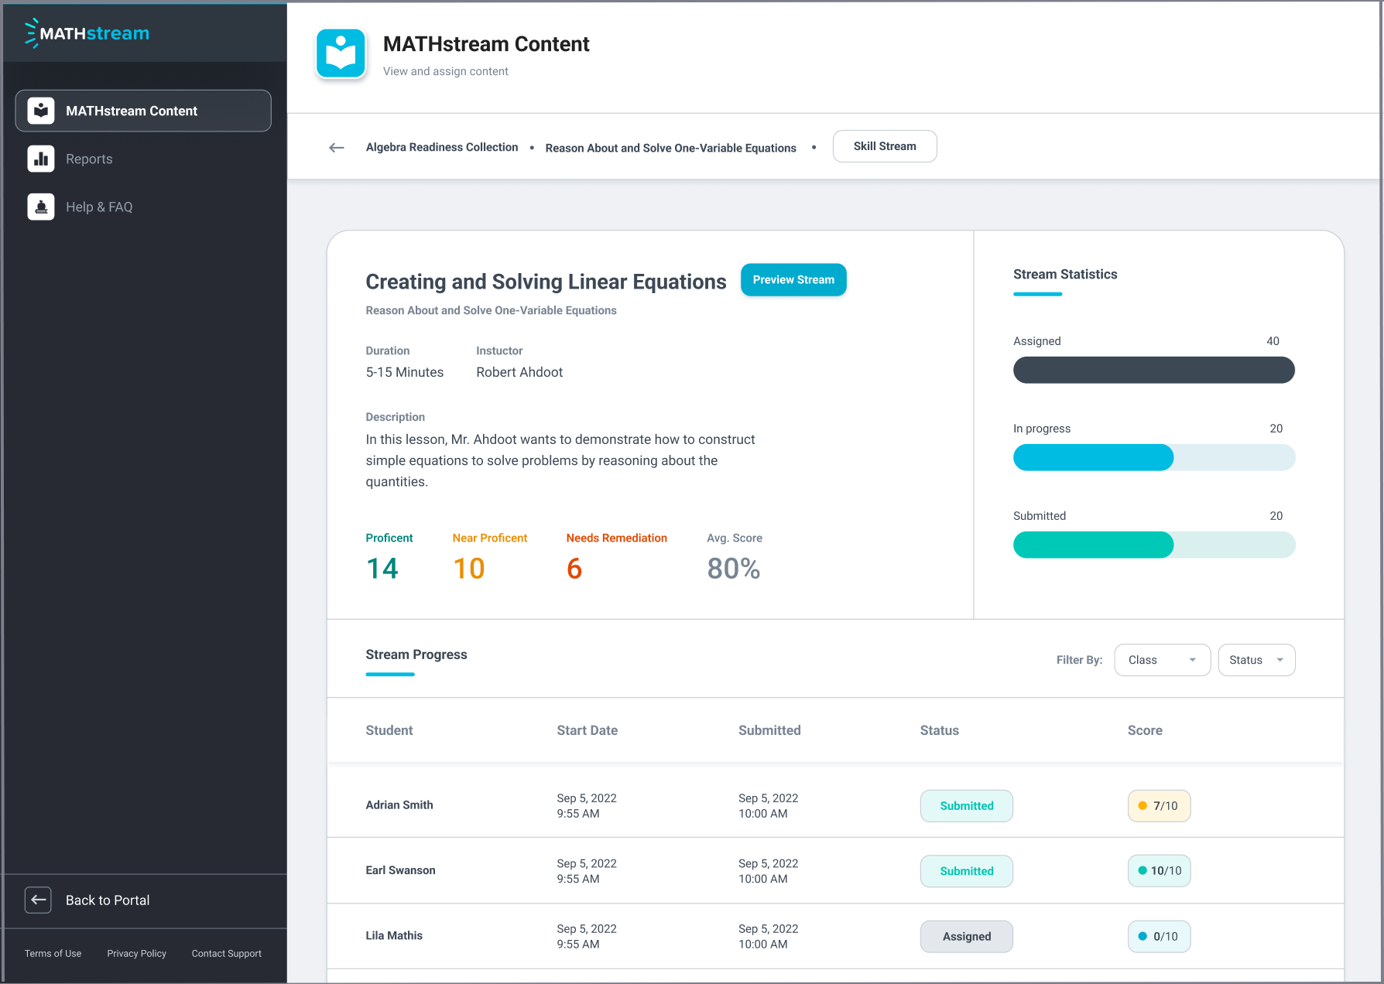This screenshot has height=984, width=1384.
Task: Open Algebra Readiness Collection breadcrumb link
Action: pyautogui.click(x=441, y=147)
